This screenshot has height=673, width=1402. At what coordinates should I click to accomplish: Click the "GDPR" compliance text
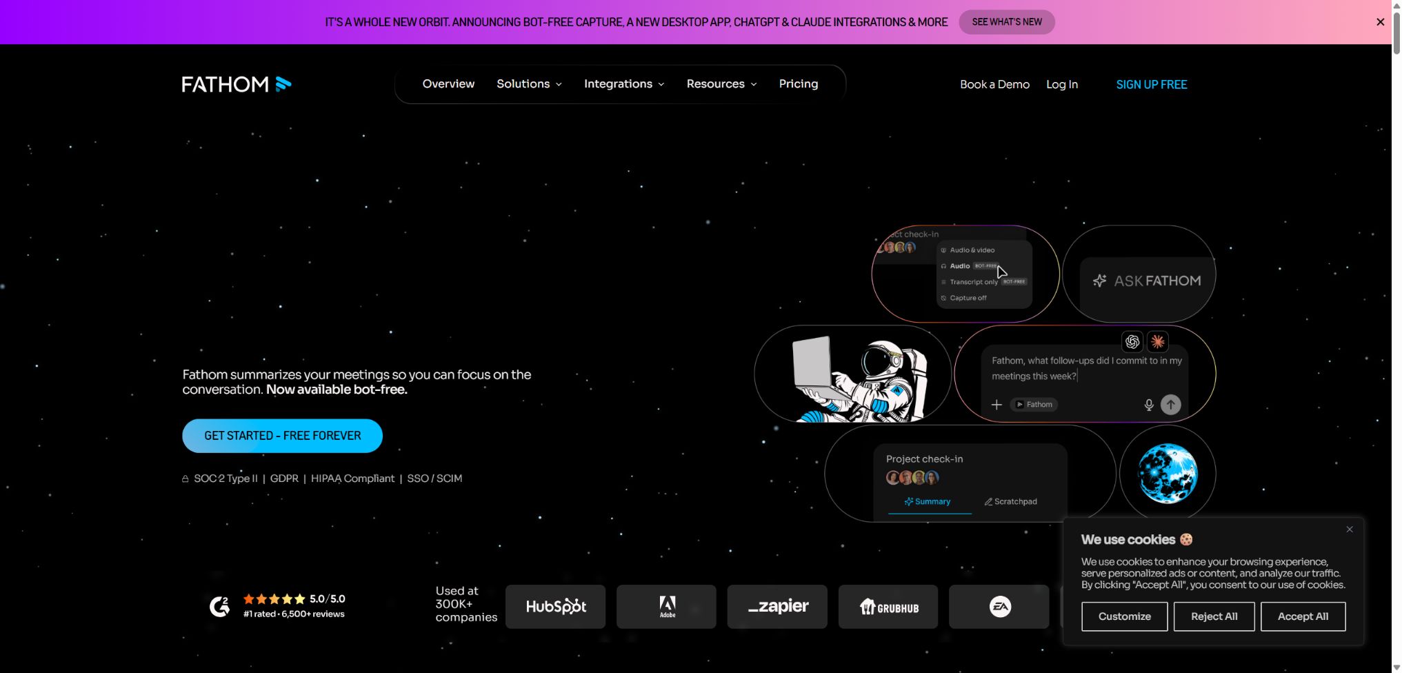coord(284,479)
